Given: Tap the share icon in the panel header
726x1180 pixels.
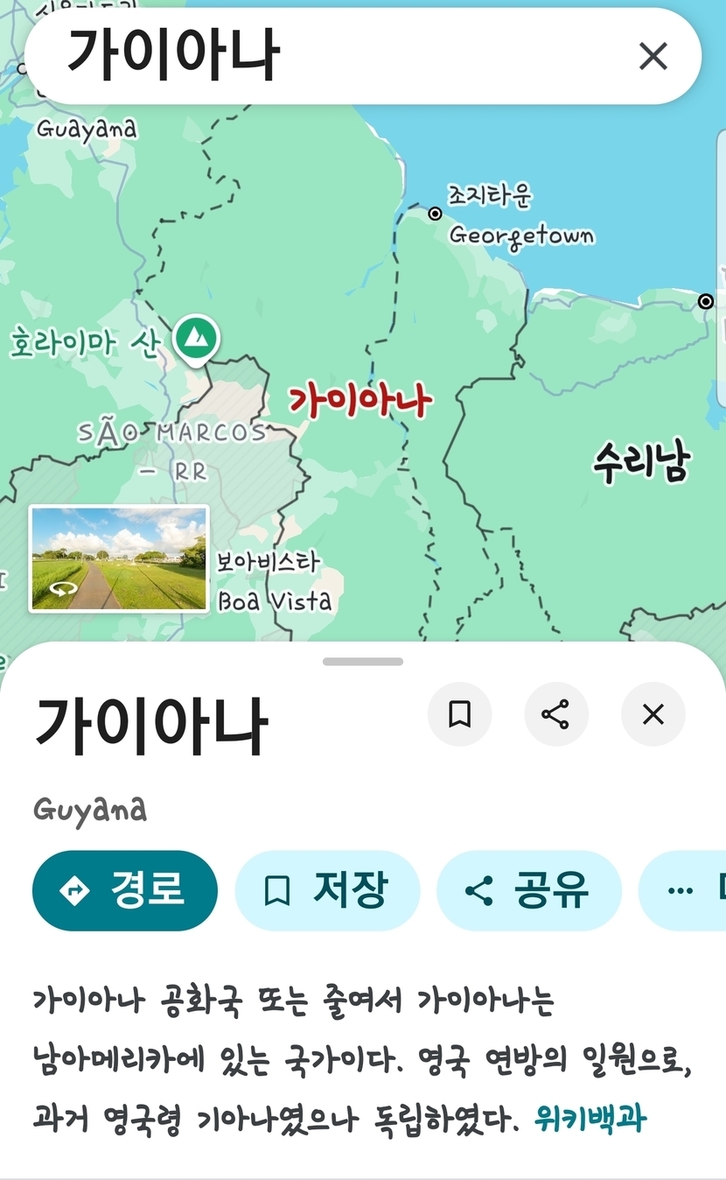Looking at the screenshot, I should click(555, 714).
